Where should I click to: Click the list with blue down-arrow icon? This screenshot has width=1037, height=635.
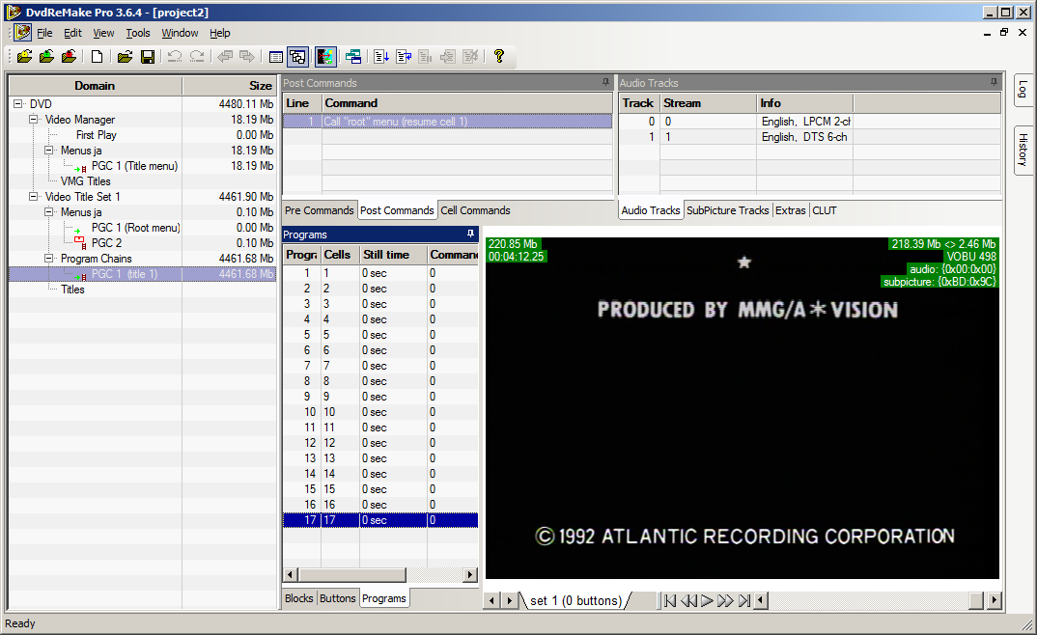click(x=381, y=57)
